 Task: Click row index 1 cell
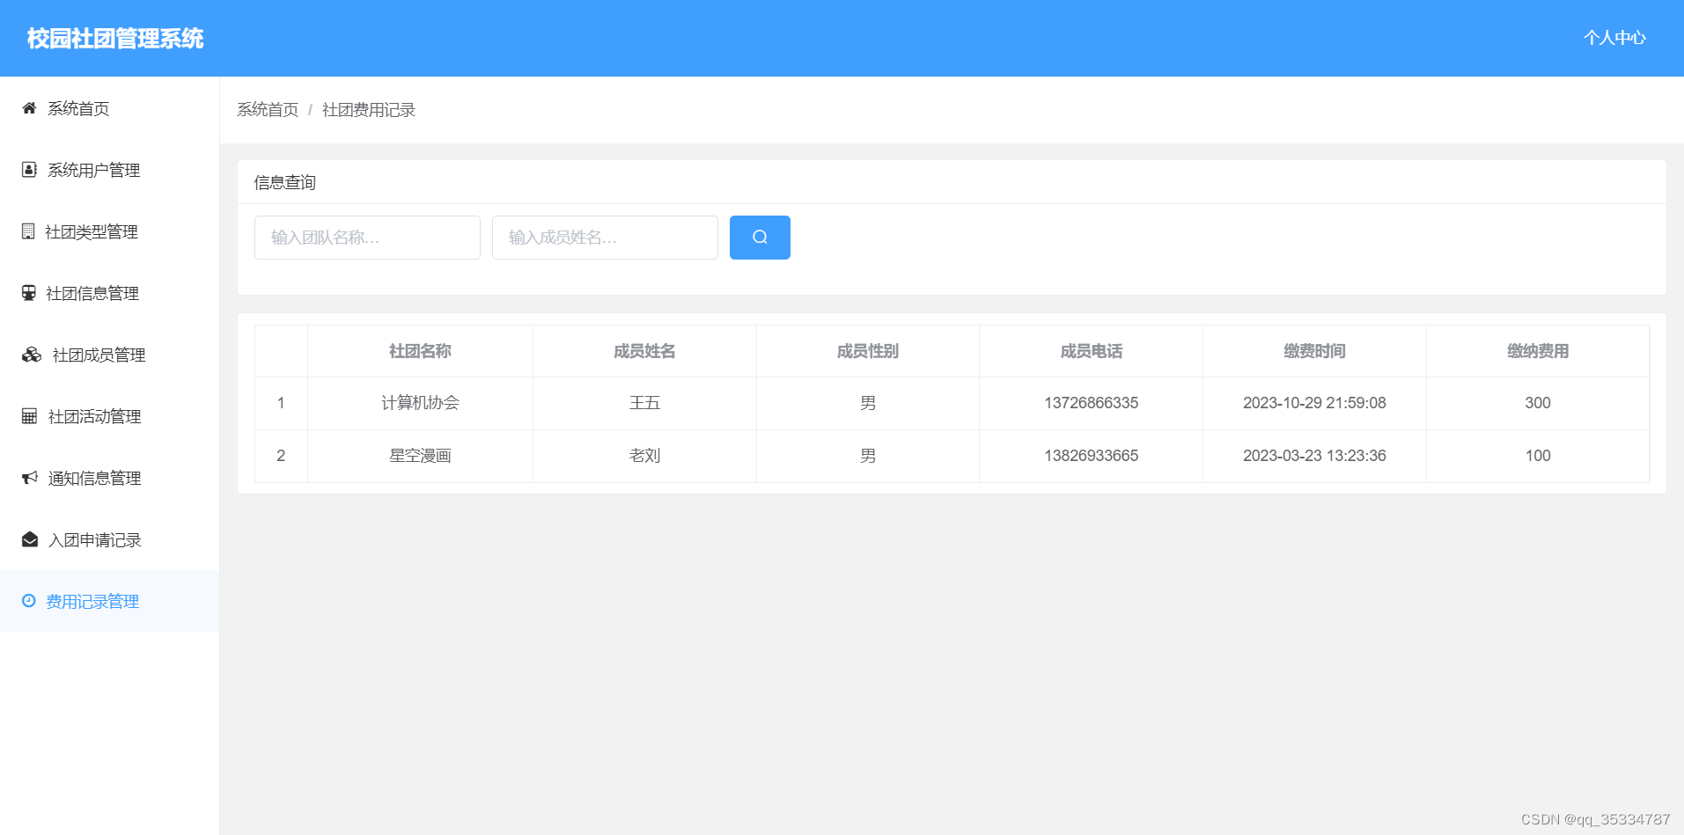pos(281,403)
